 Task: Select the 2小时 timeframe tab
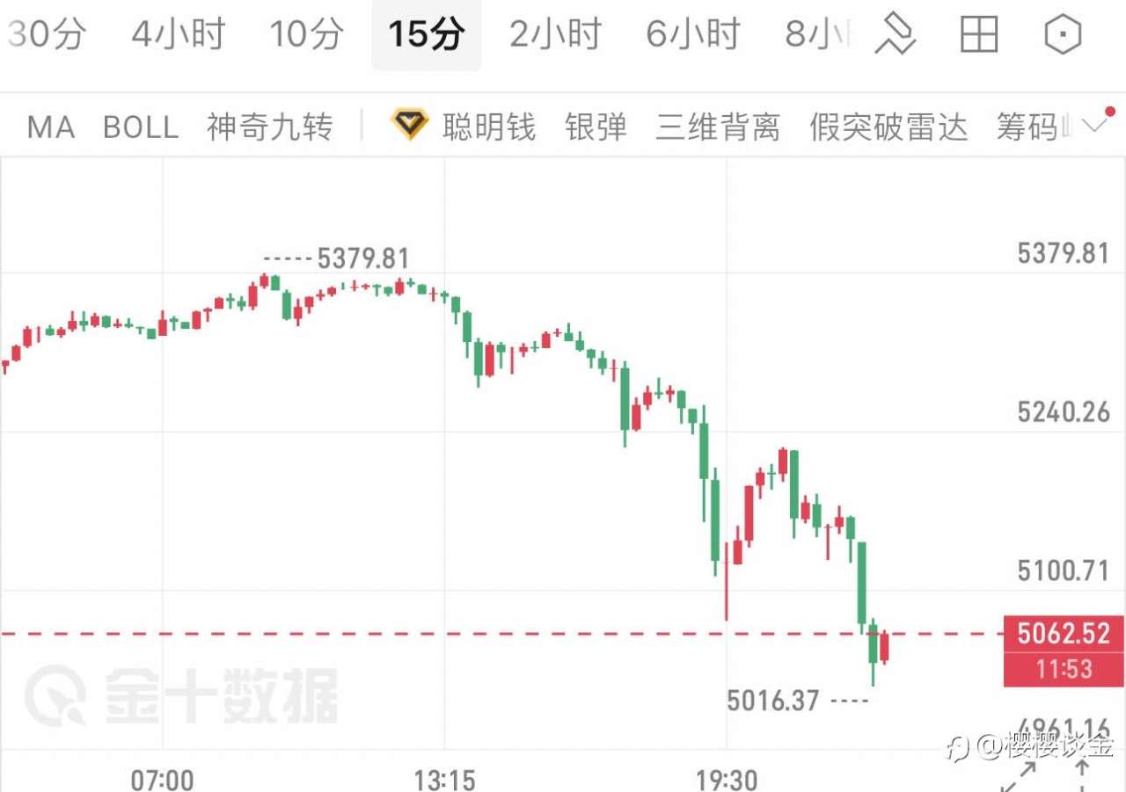(556, 35)
